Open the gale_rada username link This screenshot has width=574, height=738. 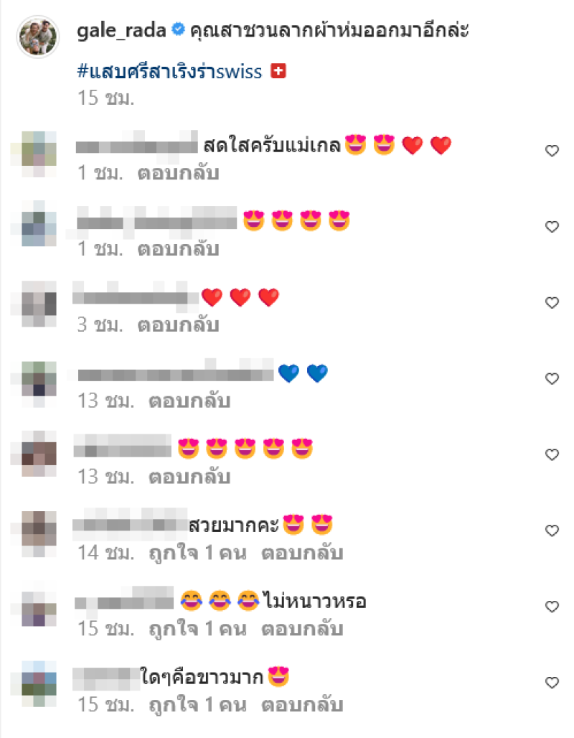(x=121, y=31)
